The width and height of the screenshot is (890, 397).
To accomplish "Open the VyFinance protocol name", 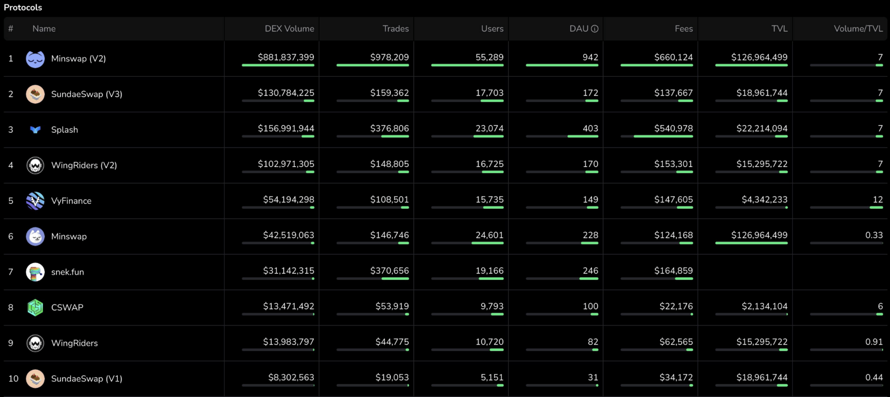I will coord(71,201).
